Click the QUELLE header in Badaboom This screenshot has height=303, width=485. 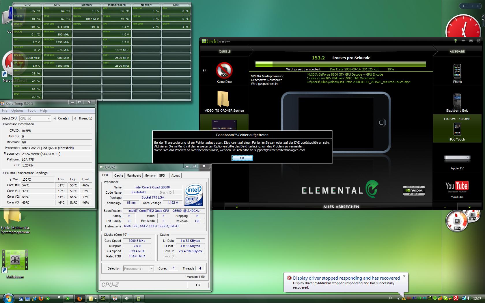(x=225, y=51)
